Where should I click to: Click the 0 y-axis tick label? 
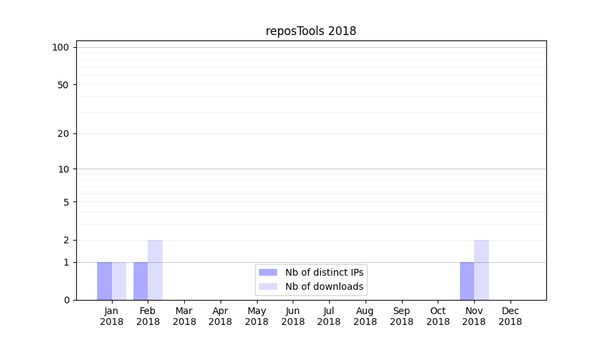point(66,300)
